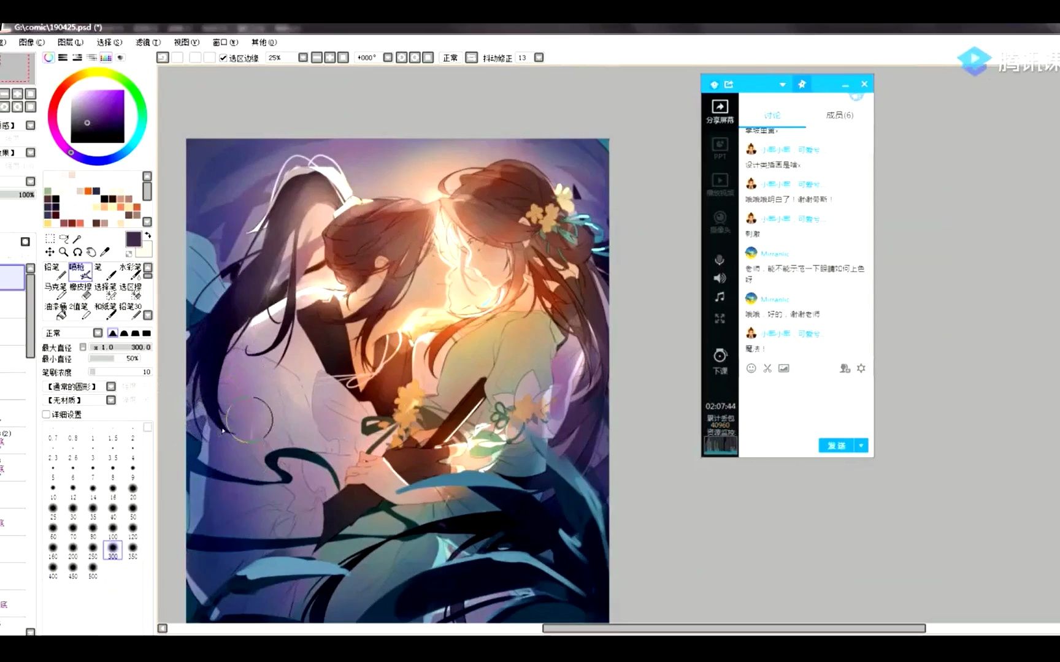Toggle the 选区边缘 selection edge checkbox

(x=223, y=58)
